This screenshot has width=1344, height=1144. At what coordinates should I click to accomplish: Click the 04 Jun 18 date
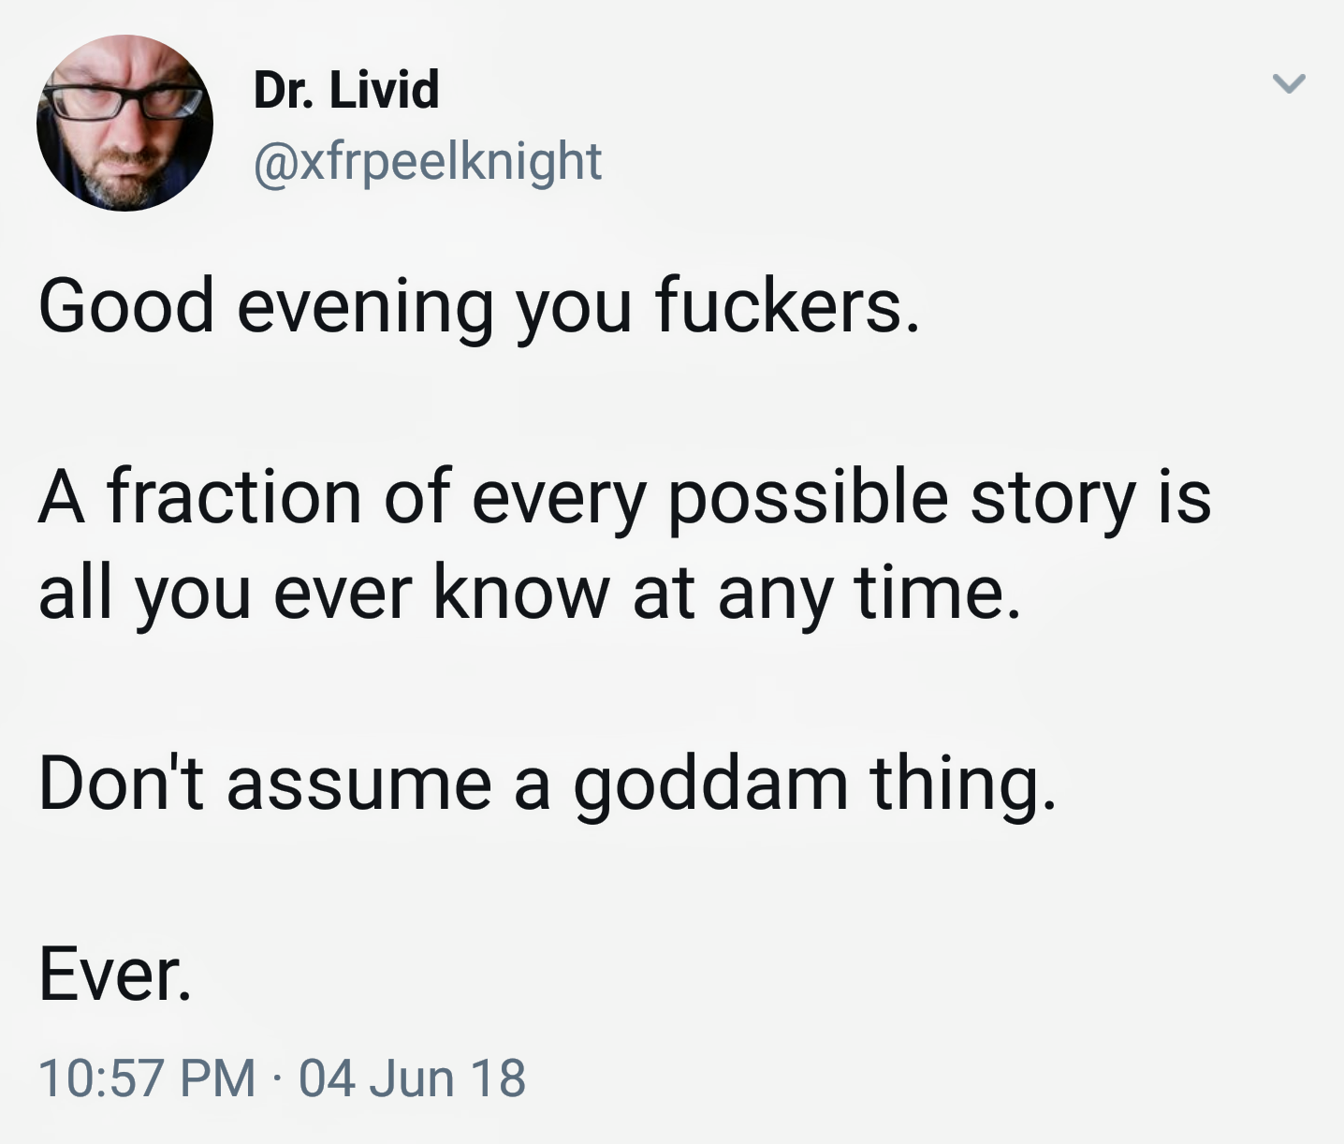412,1078
